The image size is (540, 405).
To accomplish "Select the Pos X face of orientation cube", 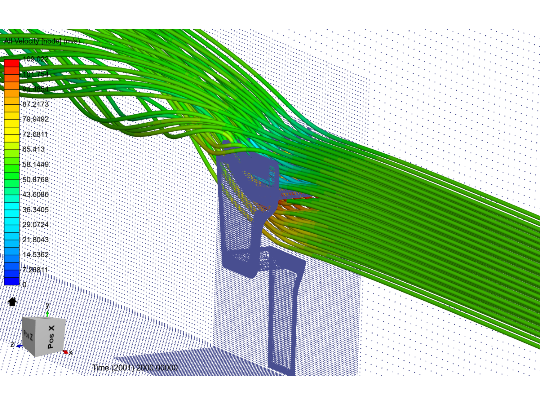I will point(51,337).
